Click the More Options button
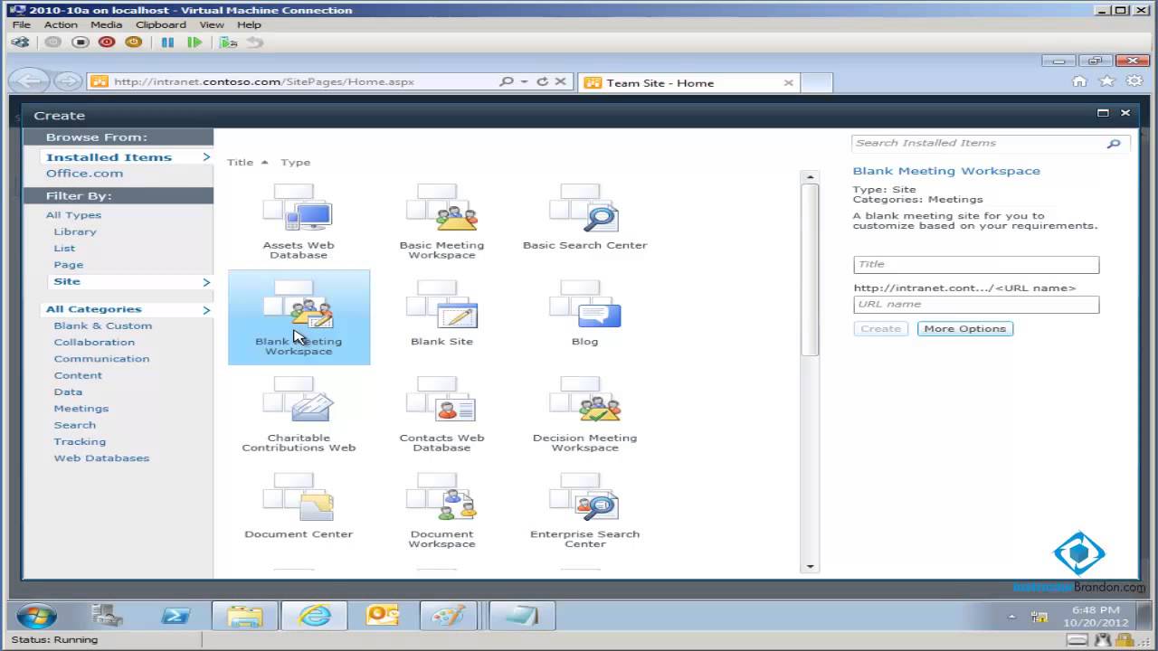 coord(965,328)
